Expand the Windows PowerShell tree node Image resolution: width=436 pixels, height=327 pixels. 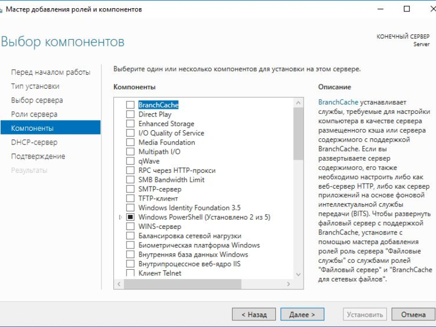point(120,217)
